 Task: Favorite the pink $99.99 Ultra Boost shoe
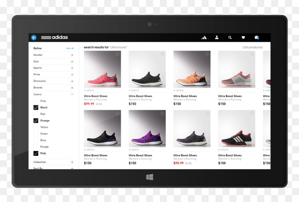pos(118,54)
